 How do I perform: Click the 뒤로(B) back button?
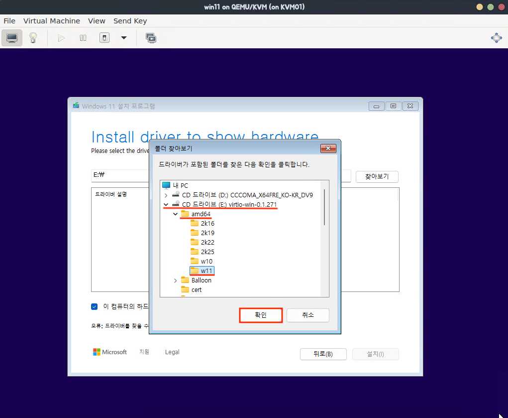(323, 354)
